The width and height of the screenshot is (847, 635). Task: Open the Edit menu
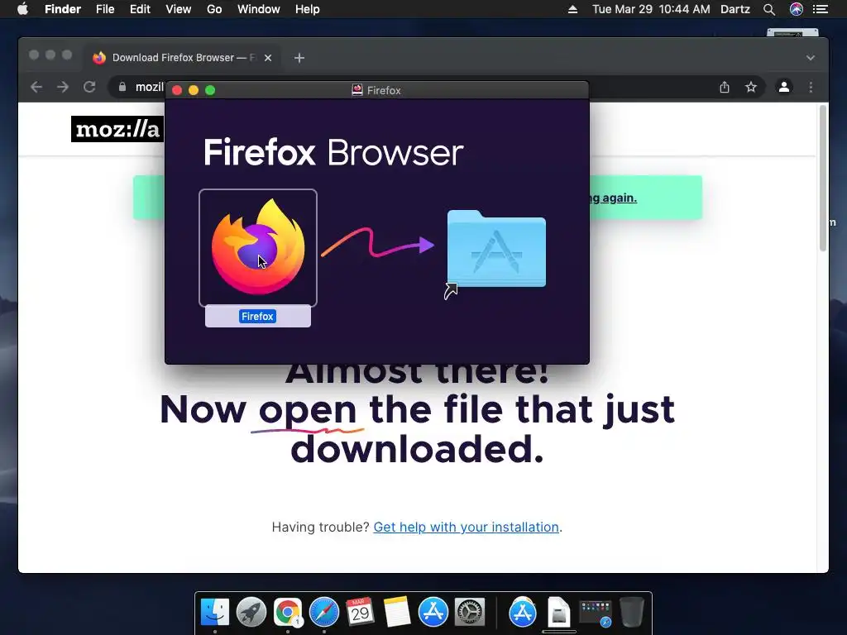pyautogui.click(x=140, y=9)
